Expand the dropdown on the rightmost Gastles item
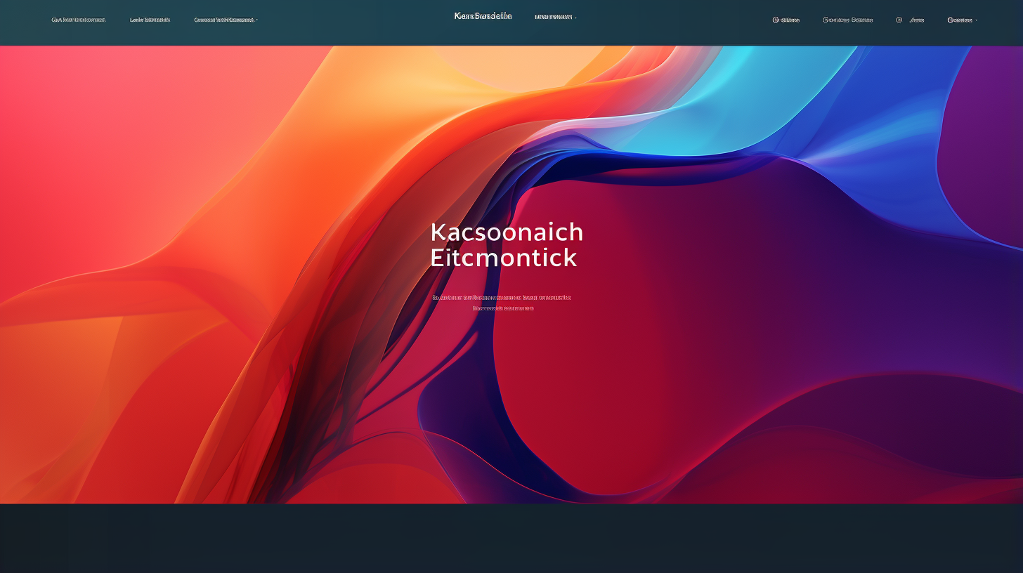Viewport: 1023px width, 573px height. pos(977,20)
